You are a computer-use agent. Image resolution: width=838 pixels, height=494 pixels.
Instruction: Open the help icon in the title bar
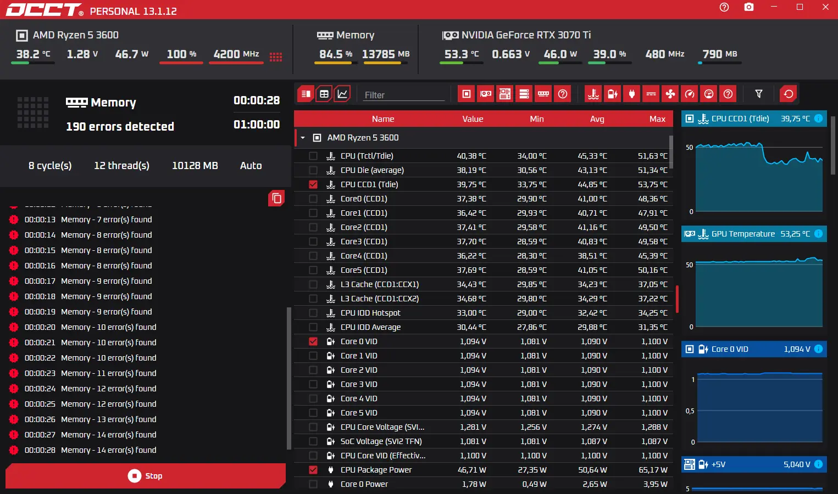point(724,7)
